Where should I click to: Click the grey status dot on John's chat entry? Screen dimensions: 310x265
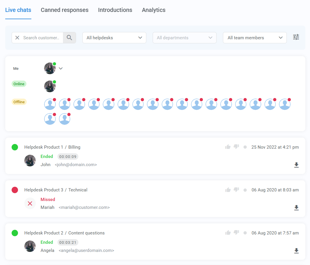(245, 147)
